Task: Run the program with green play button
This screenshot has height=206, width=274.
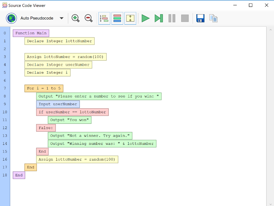Action: [146, 18]
